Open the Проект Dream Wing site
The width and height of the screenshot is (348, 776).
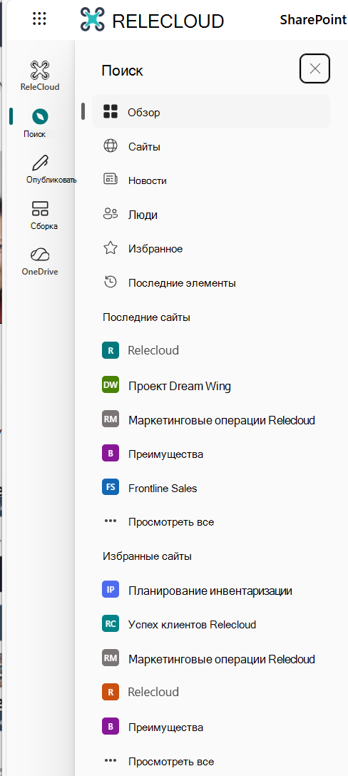tap(180, 386)
